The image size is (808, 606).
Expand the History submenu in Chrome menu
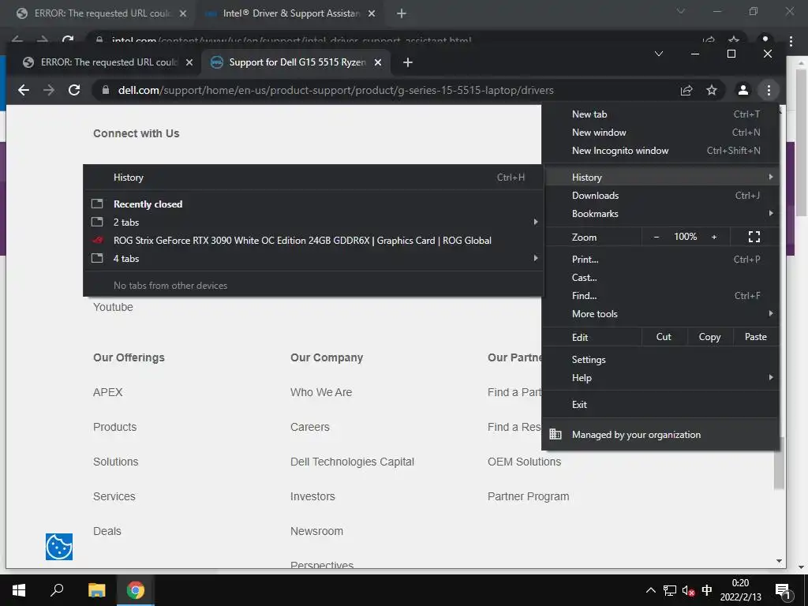pyautogui.click(x=660, y=178)
